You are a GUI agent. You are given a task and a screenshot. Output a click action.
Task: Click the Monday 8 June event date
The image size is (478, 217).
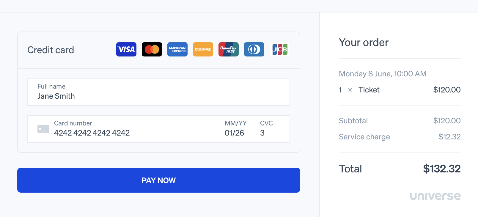(x=383, y=74)
